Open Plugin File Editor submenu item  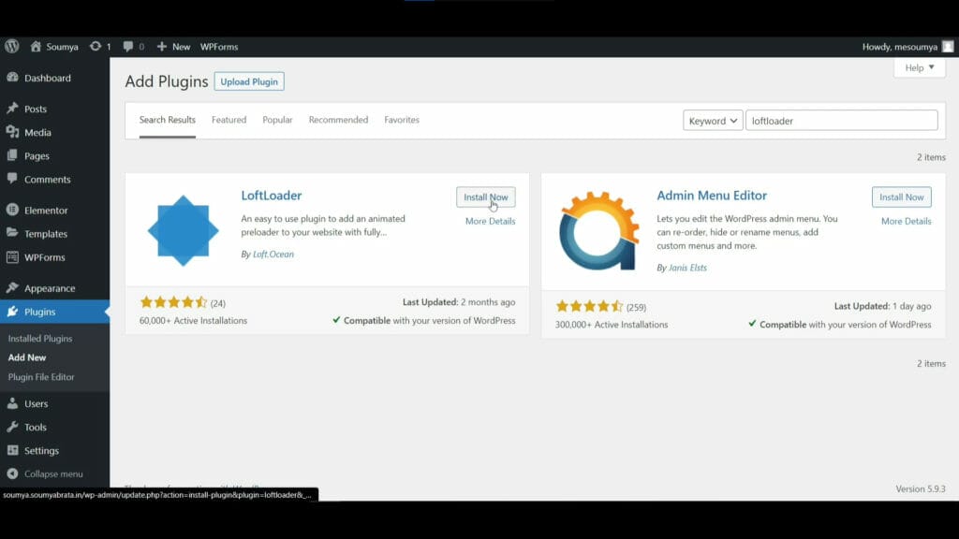(41, 377)
